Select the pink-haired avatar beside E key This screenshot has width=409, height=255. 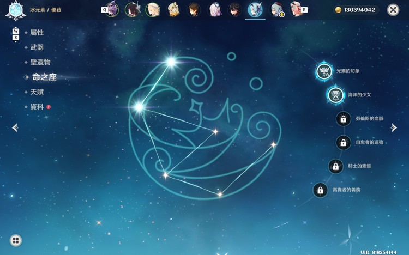296,10
